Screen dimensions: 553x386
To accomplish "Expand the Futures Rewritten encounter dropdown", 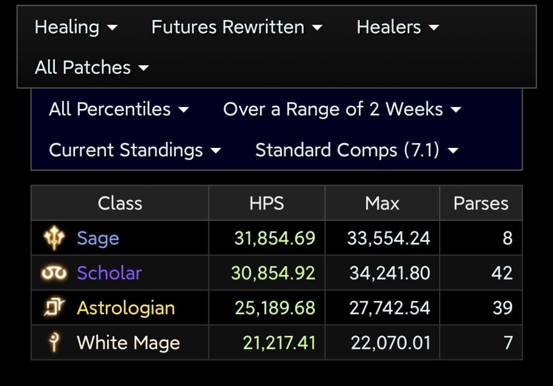I will (x=237, y=27).
